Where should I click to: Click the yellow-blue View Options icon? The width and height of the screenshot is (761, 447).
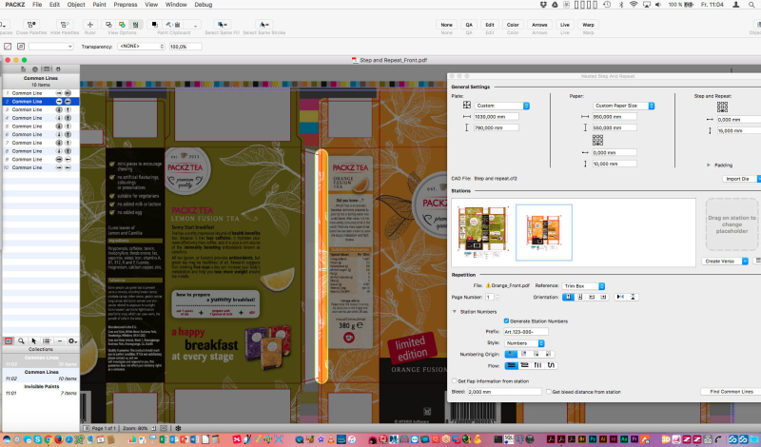(x=122, y=25)
